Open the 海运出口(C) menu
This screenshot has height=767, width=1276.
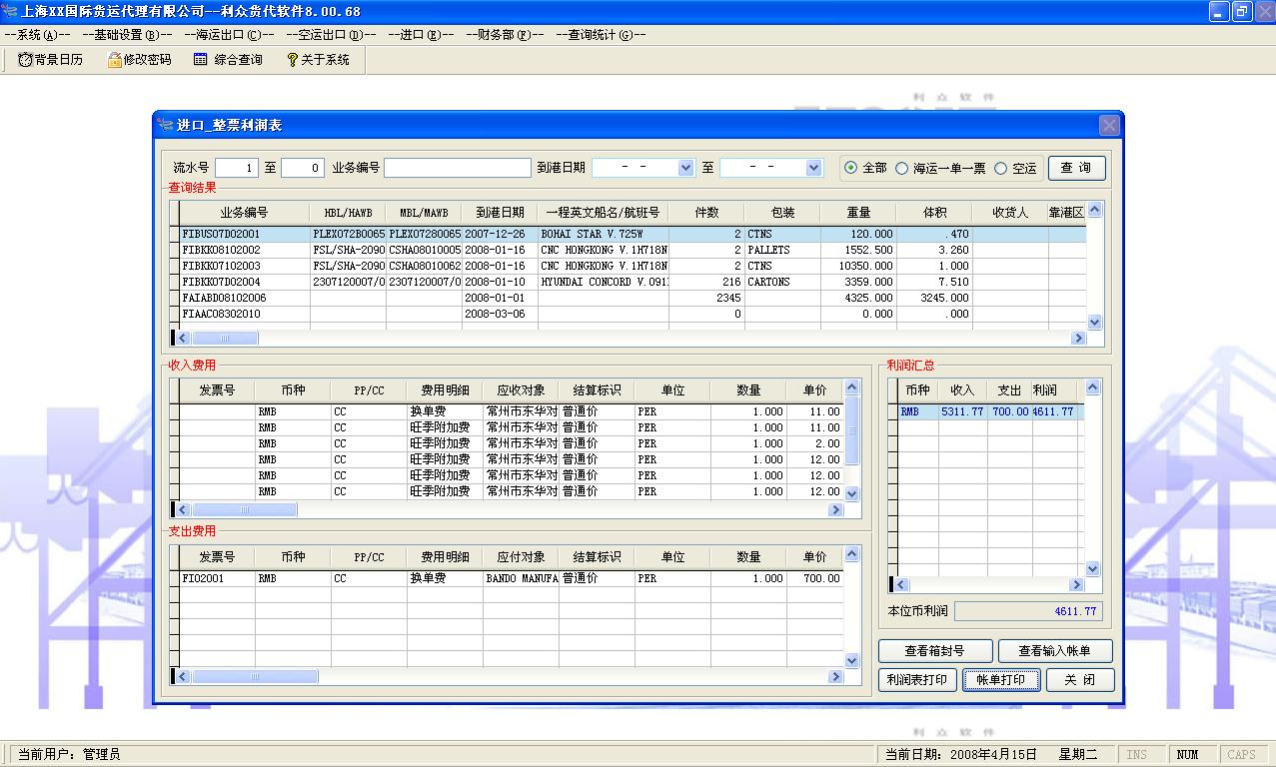tap(229, 34)
